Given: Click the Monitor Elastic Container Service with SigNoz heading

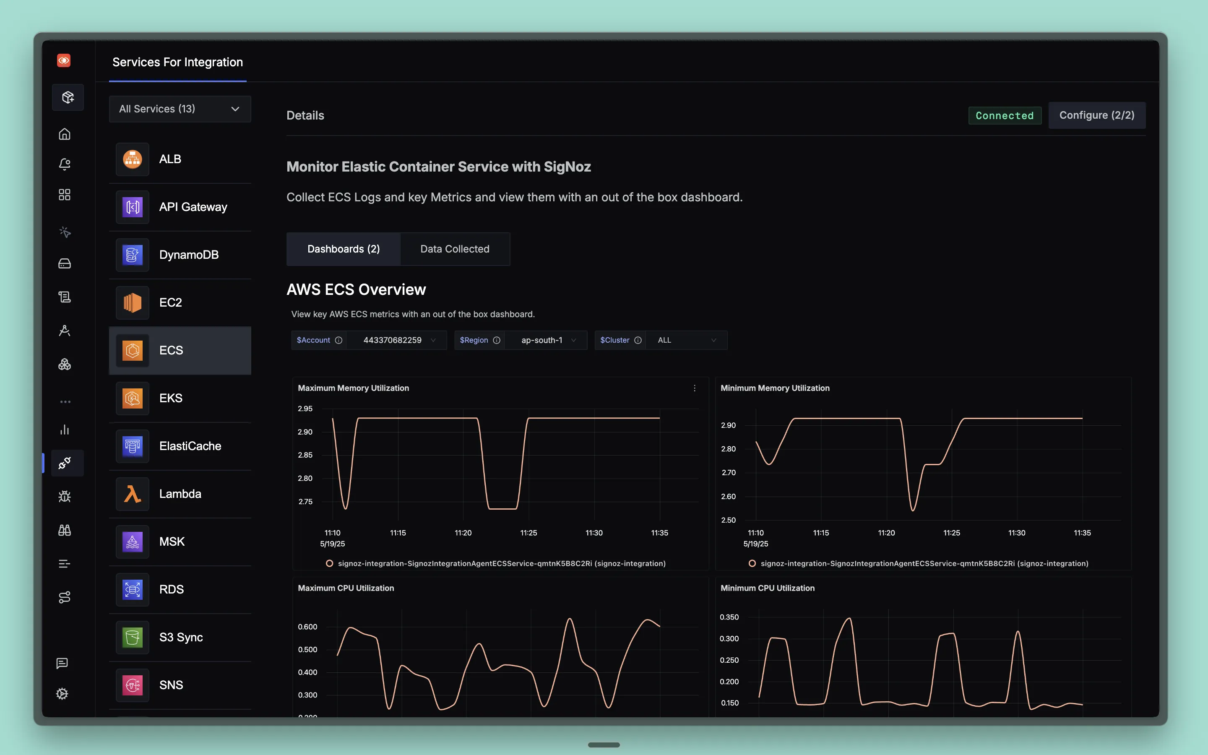Looking at the screenshot, I should [x=439, y=167].
